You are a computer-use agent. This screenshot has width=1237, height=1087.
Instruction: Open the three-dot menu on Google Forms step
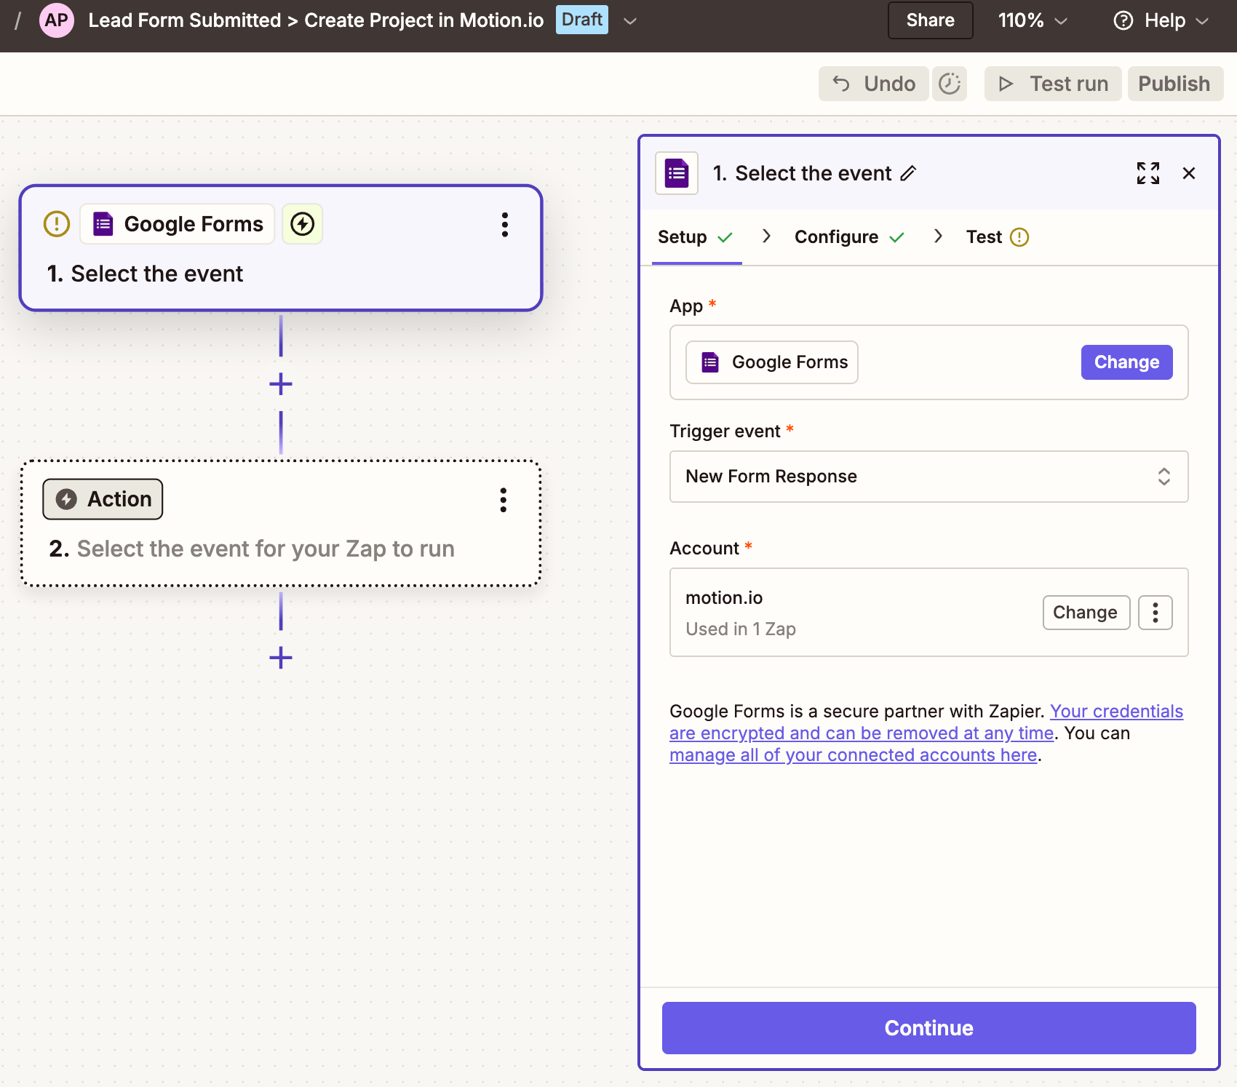point(505,225)
